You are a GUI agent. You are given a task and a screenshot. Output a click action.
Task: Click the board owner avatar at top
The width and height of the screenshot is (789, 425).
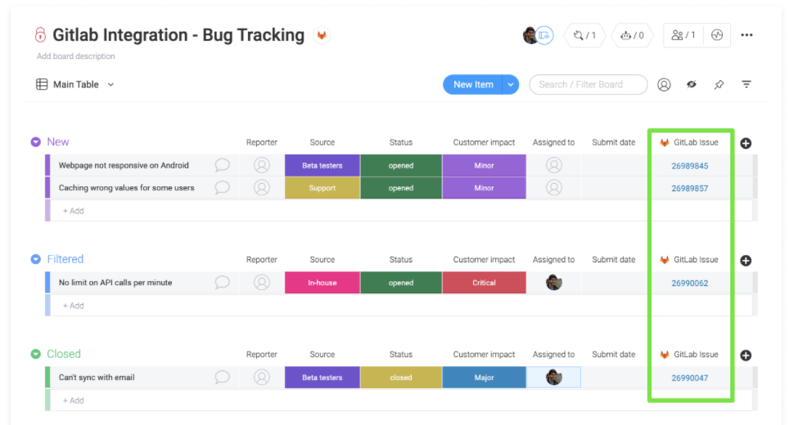(x=530, y=35)
